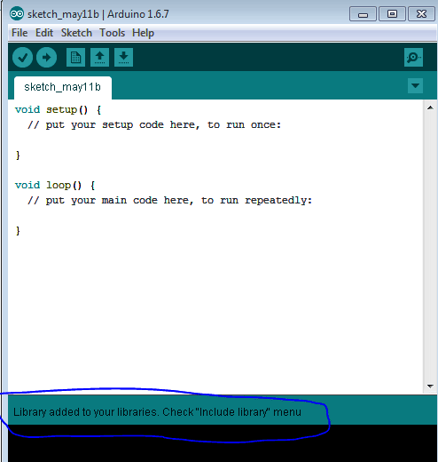Save the sketch with the down-arrow icon

123,57
